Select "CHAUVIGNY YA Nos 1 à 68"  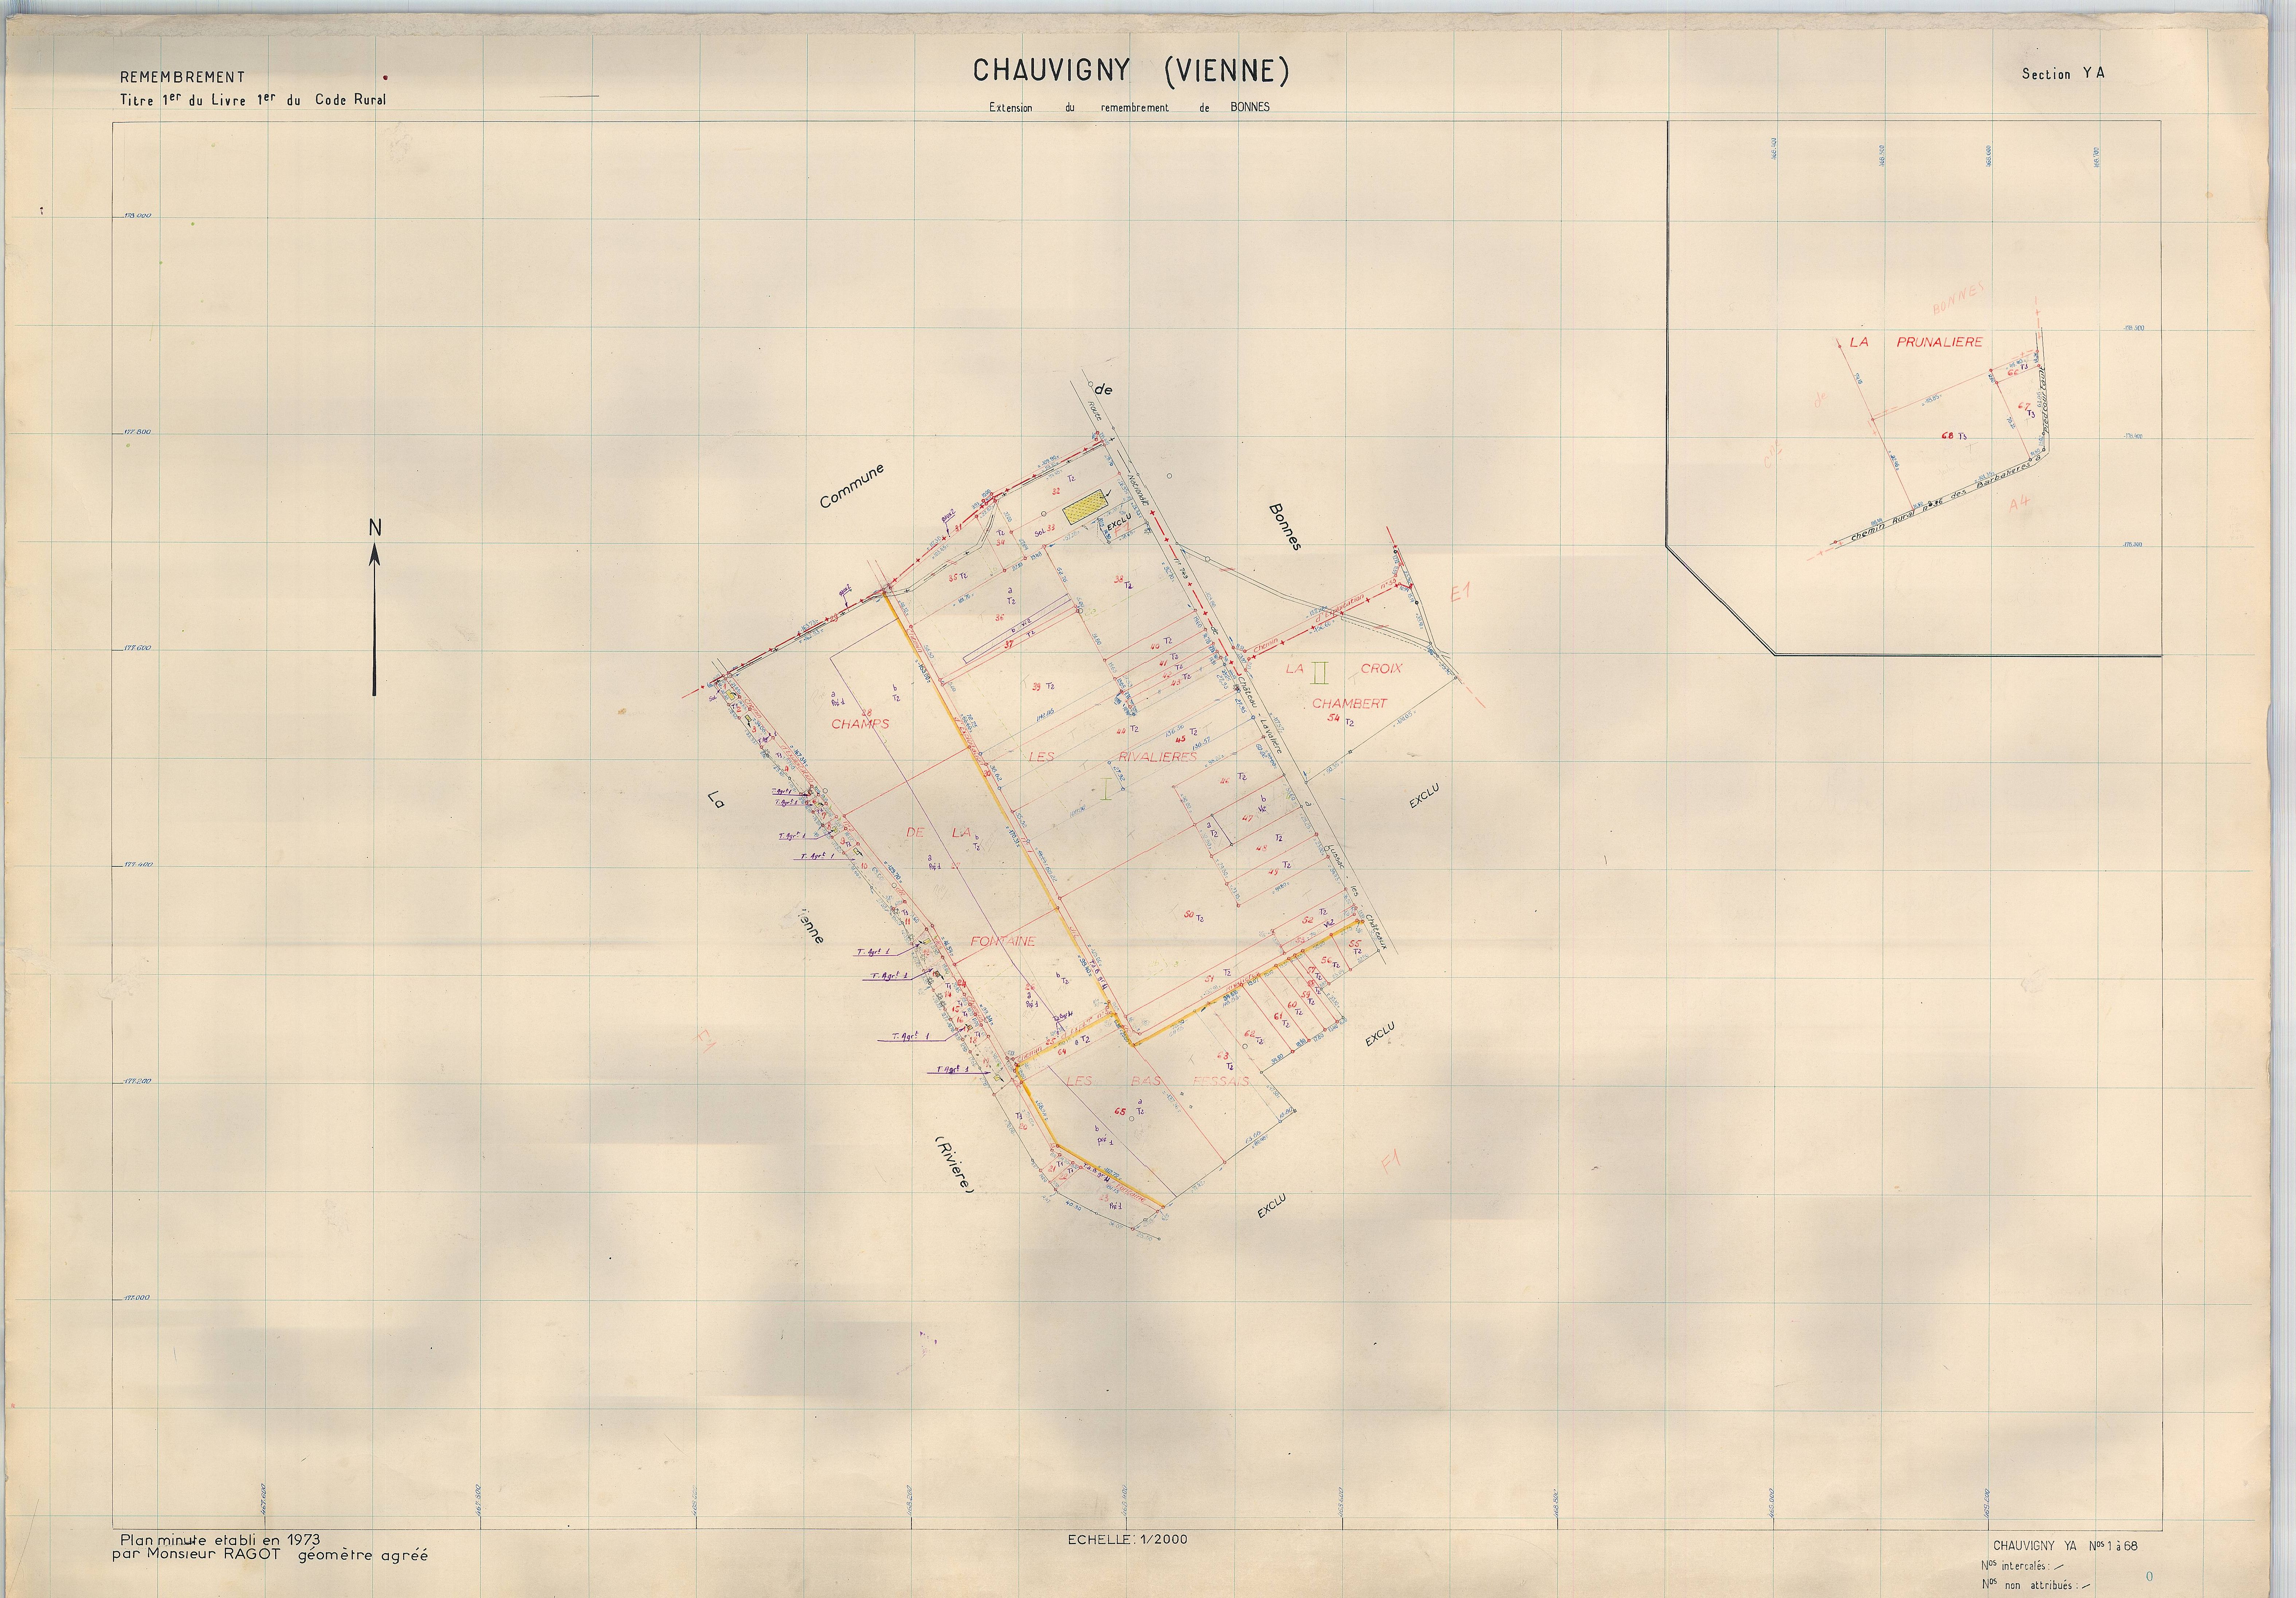click(2066, 1546)
